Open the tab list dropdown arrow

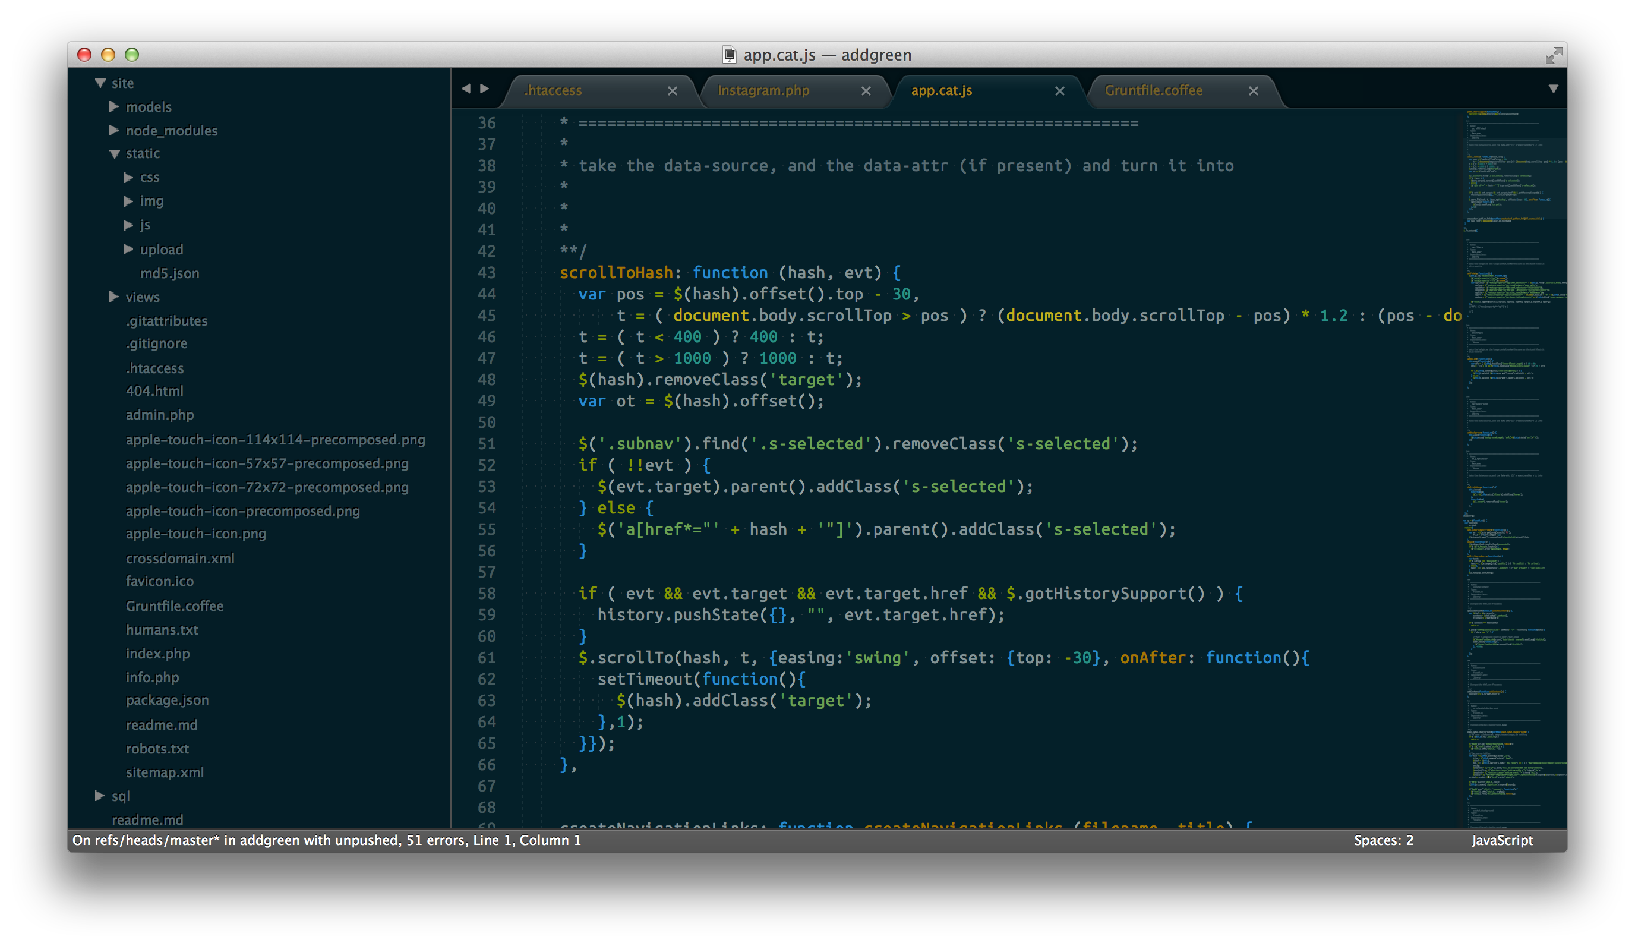click(x=1552, y=88)
